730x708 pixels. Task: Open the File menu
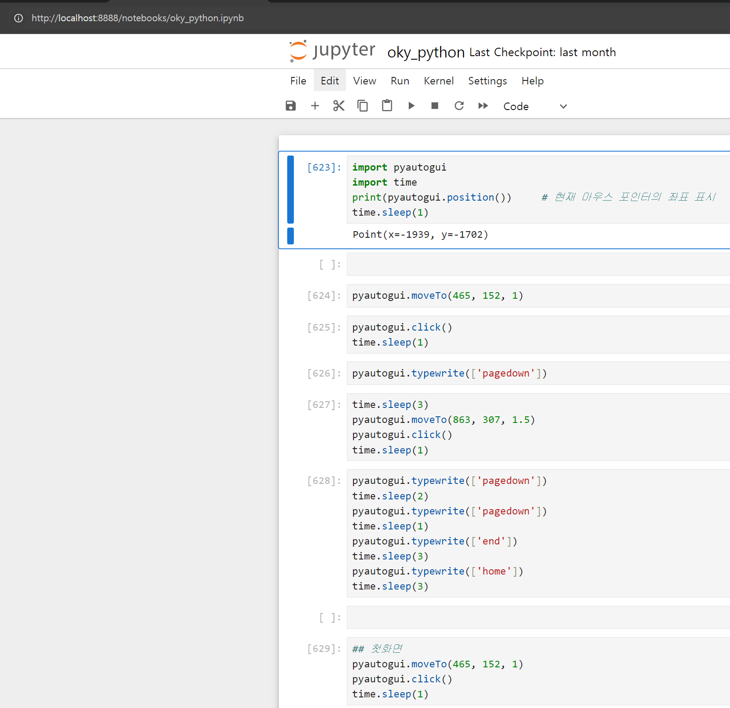pyautogui.click(x=298, y=81)
